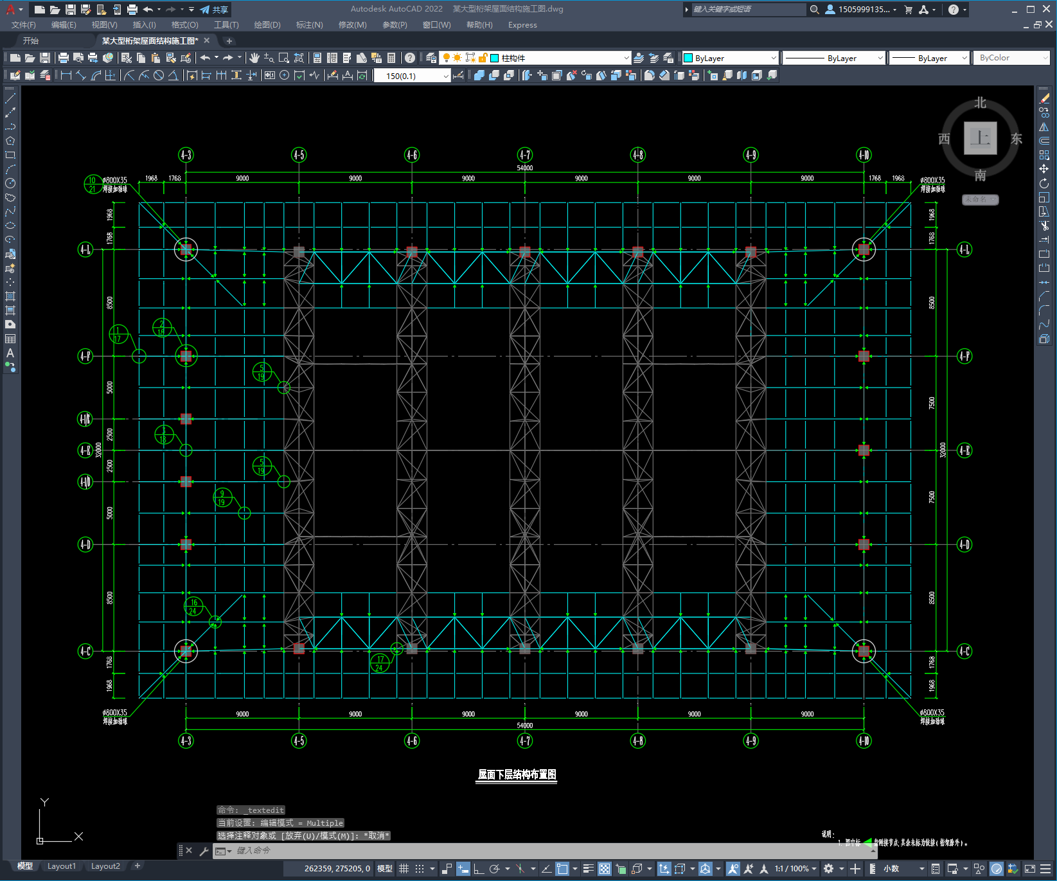Open the Express menu
The image size is (1057, 881).
pos(522,25)
